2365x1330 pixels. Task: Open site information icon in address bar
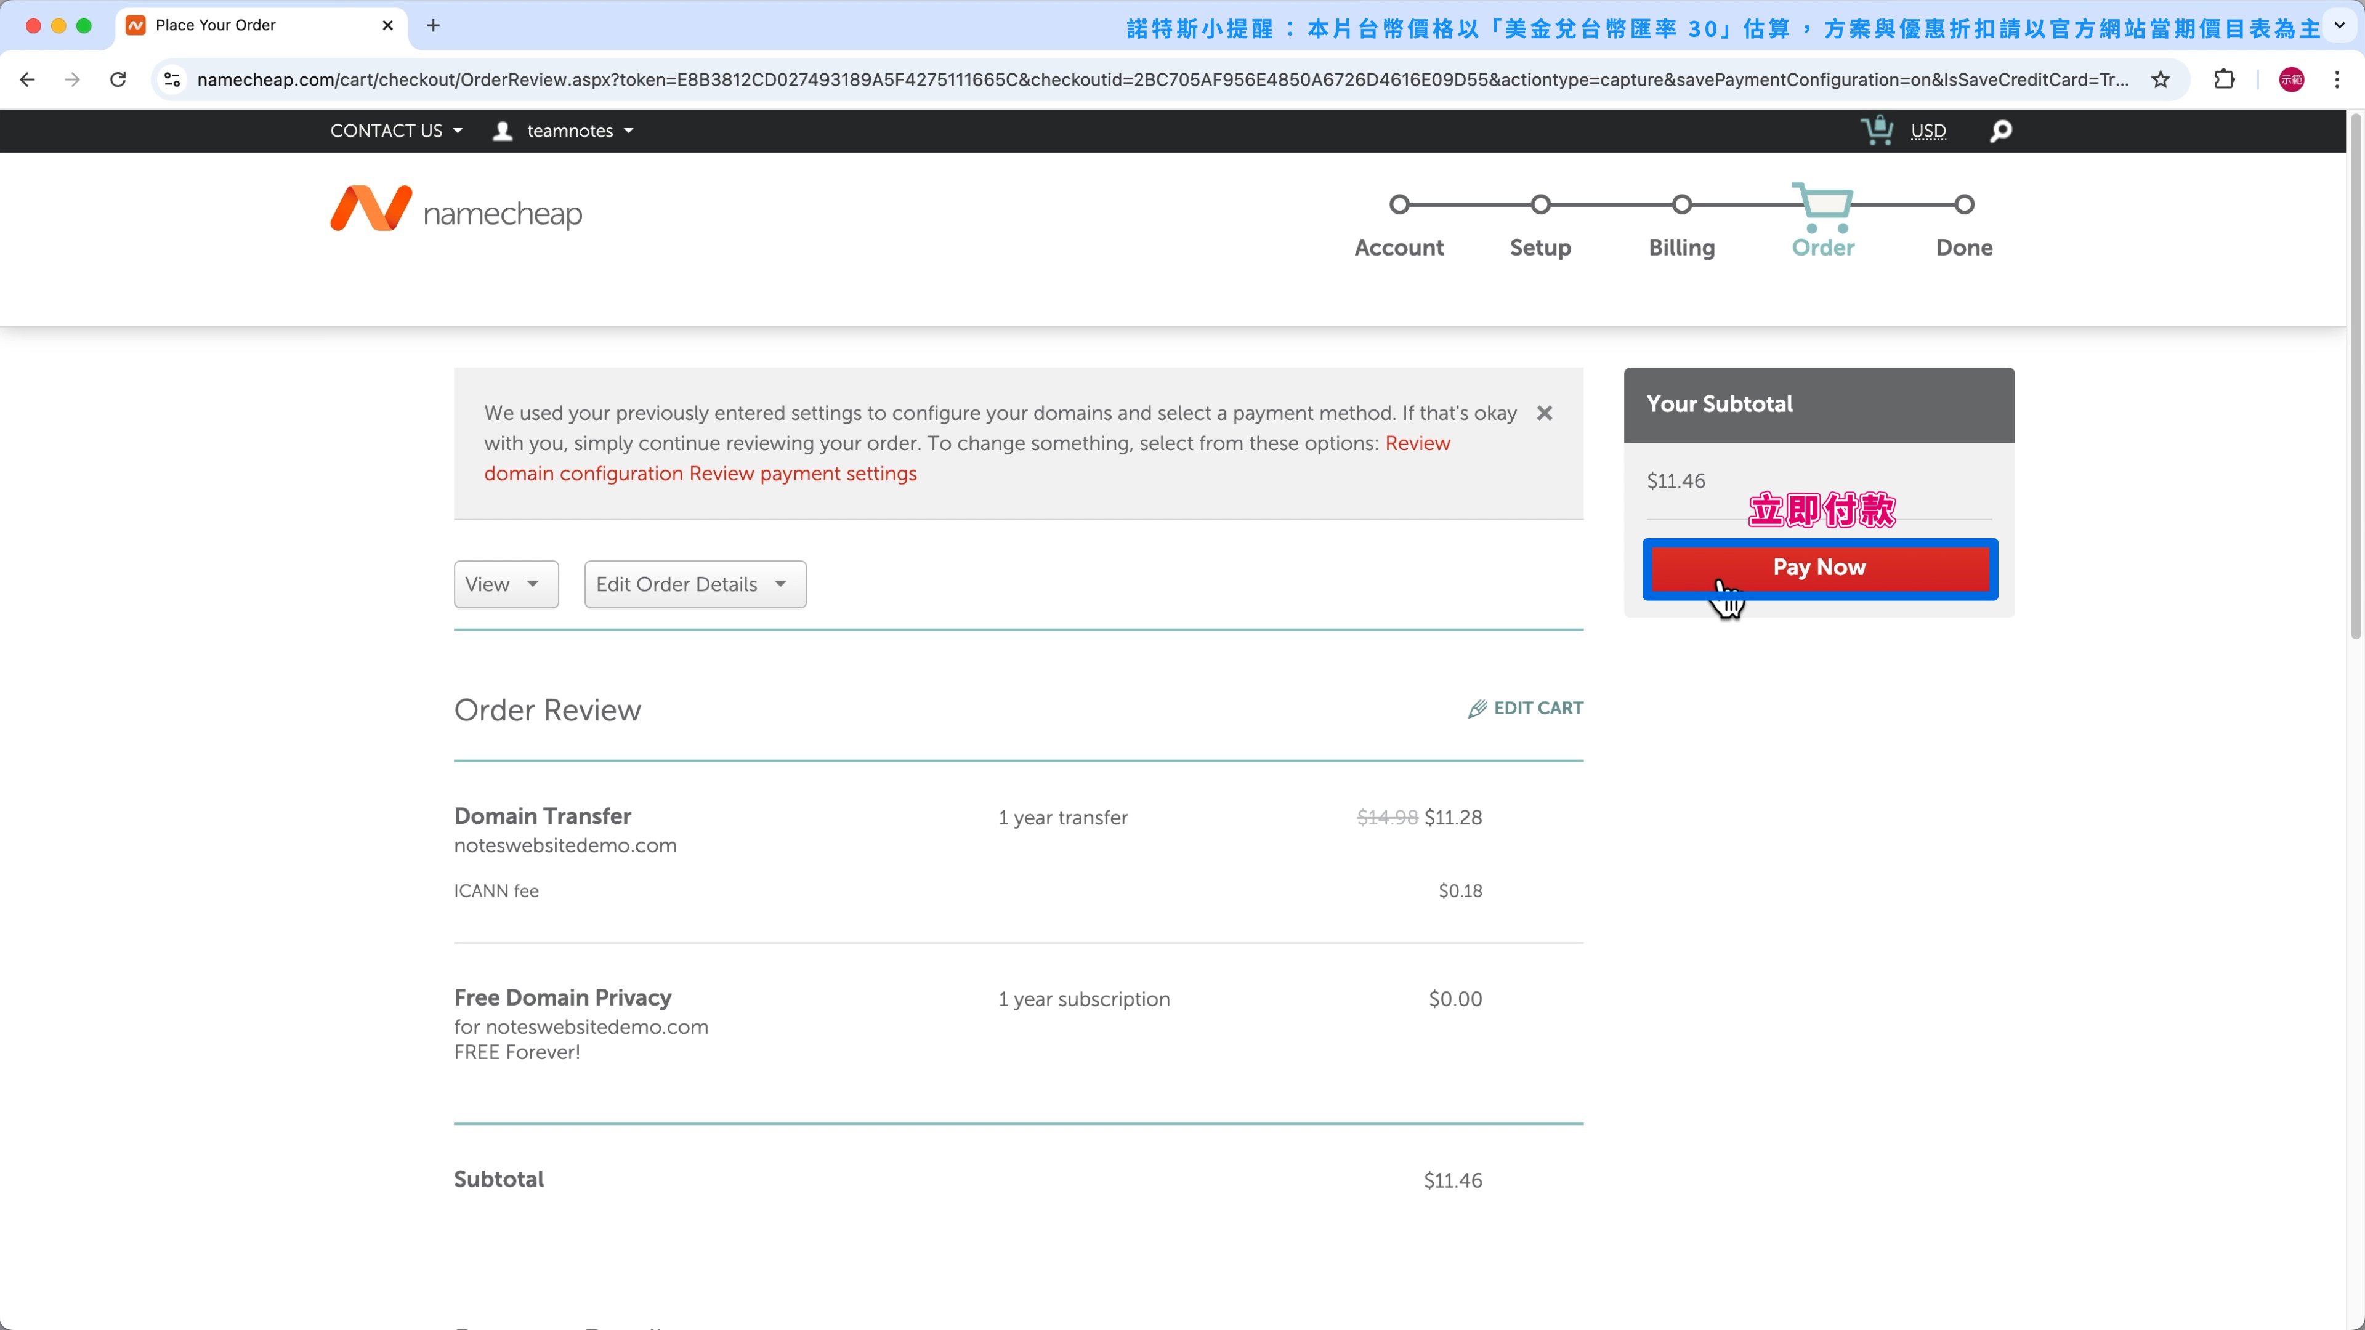coord(172,80)
